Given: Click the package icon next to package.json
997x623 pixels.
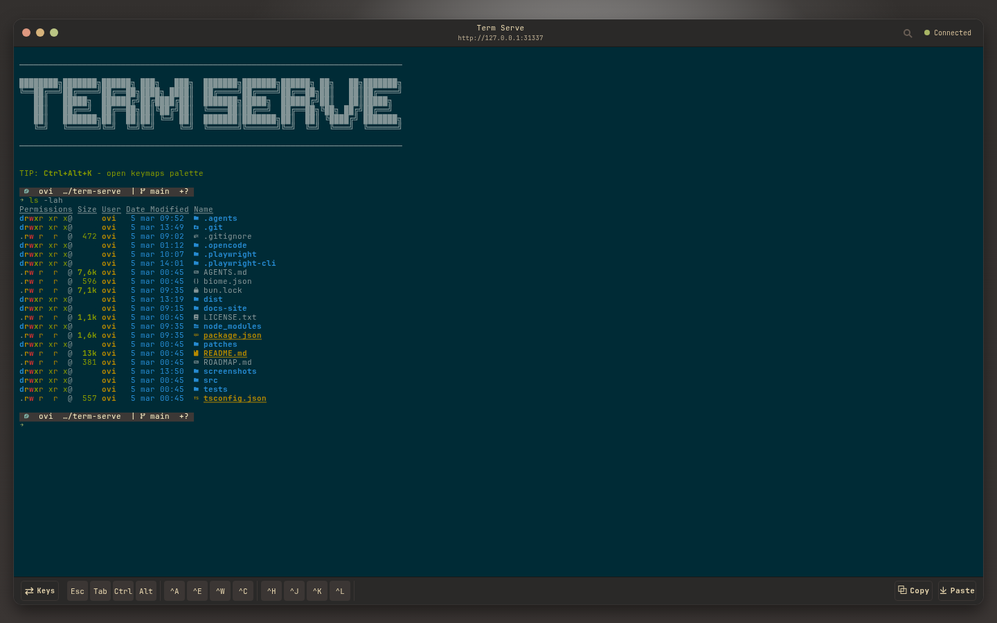Looking at the screenshot, I should [197, 335].
